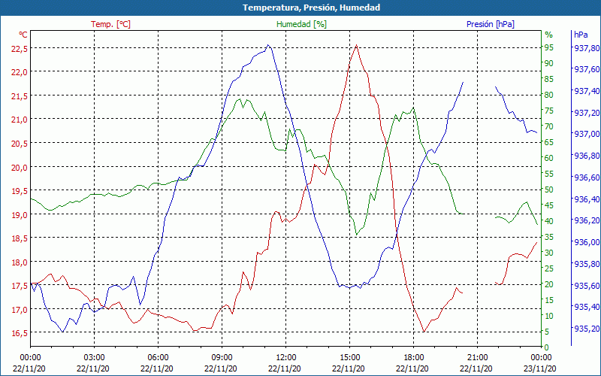601x376 pixels.
Task: Click the 937,20 pressure axis value
Action: 585,113
